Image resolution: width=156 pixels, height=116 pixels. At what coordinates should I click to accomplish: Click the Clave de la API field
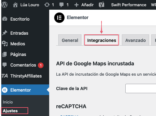(141, 88)
